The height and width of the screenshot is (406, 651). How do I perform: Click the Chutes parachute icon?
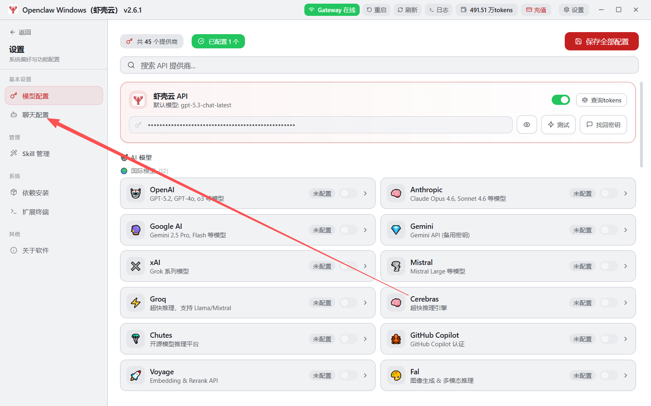click(x=135, y=339)
